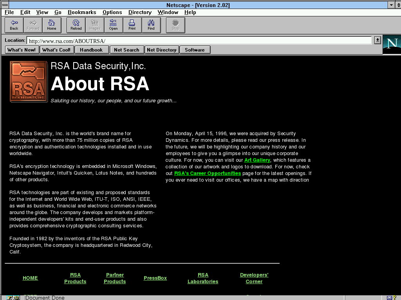The width and height of the screenshot is (401, 300).
Task: Open the window control menu box
Action: (5, 5)
